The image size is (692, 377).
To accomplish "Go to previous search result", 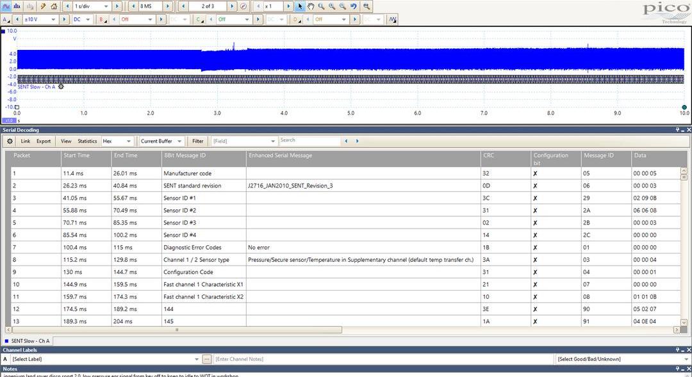I will coord(346,141).
